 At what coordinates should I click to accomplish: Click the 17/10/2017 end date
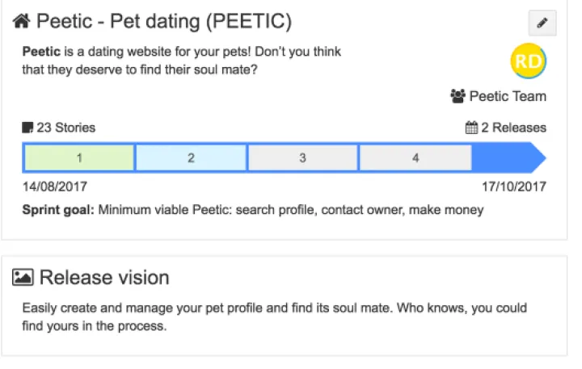(x=514, y=187)
